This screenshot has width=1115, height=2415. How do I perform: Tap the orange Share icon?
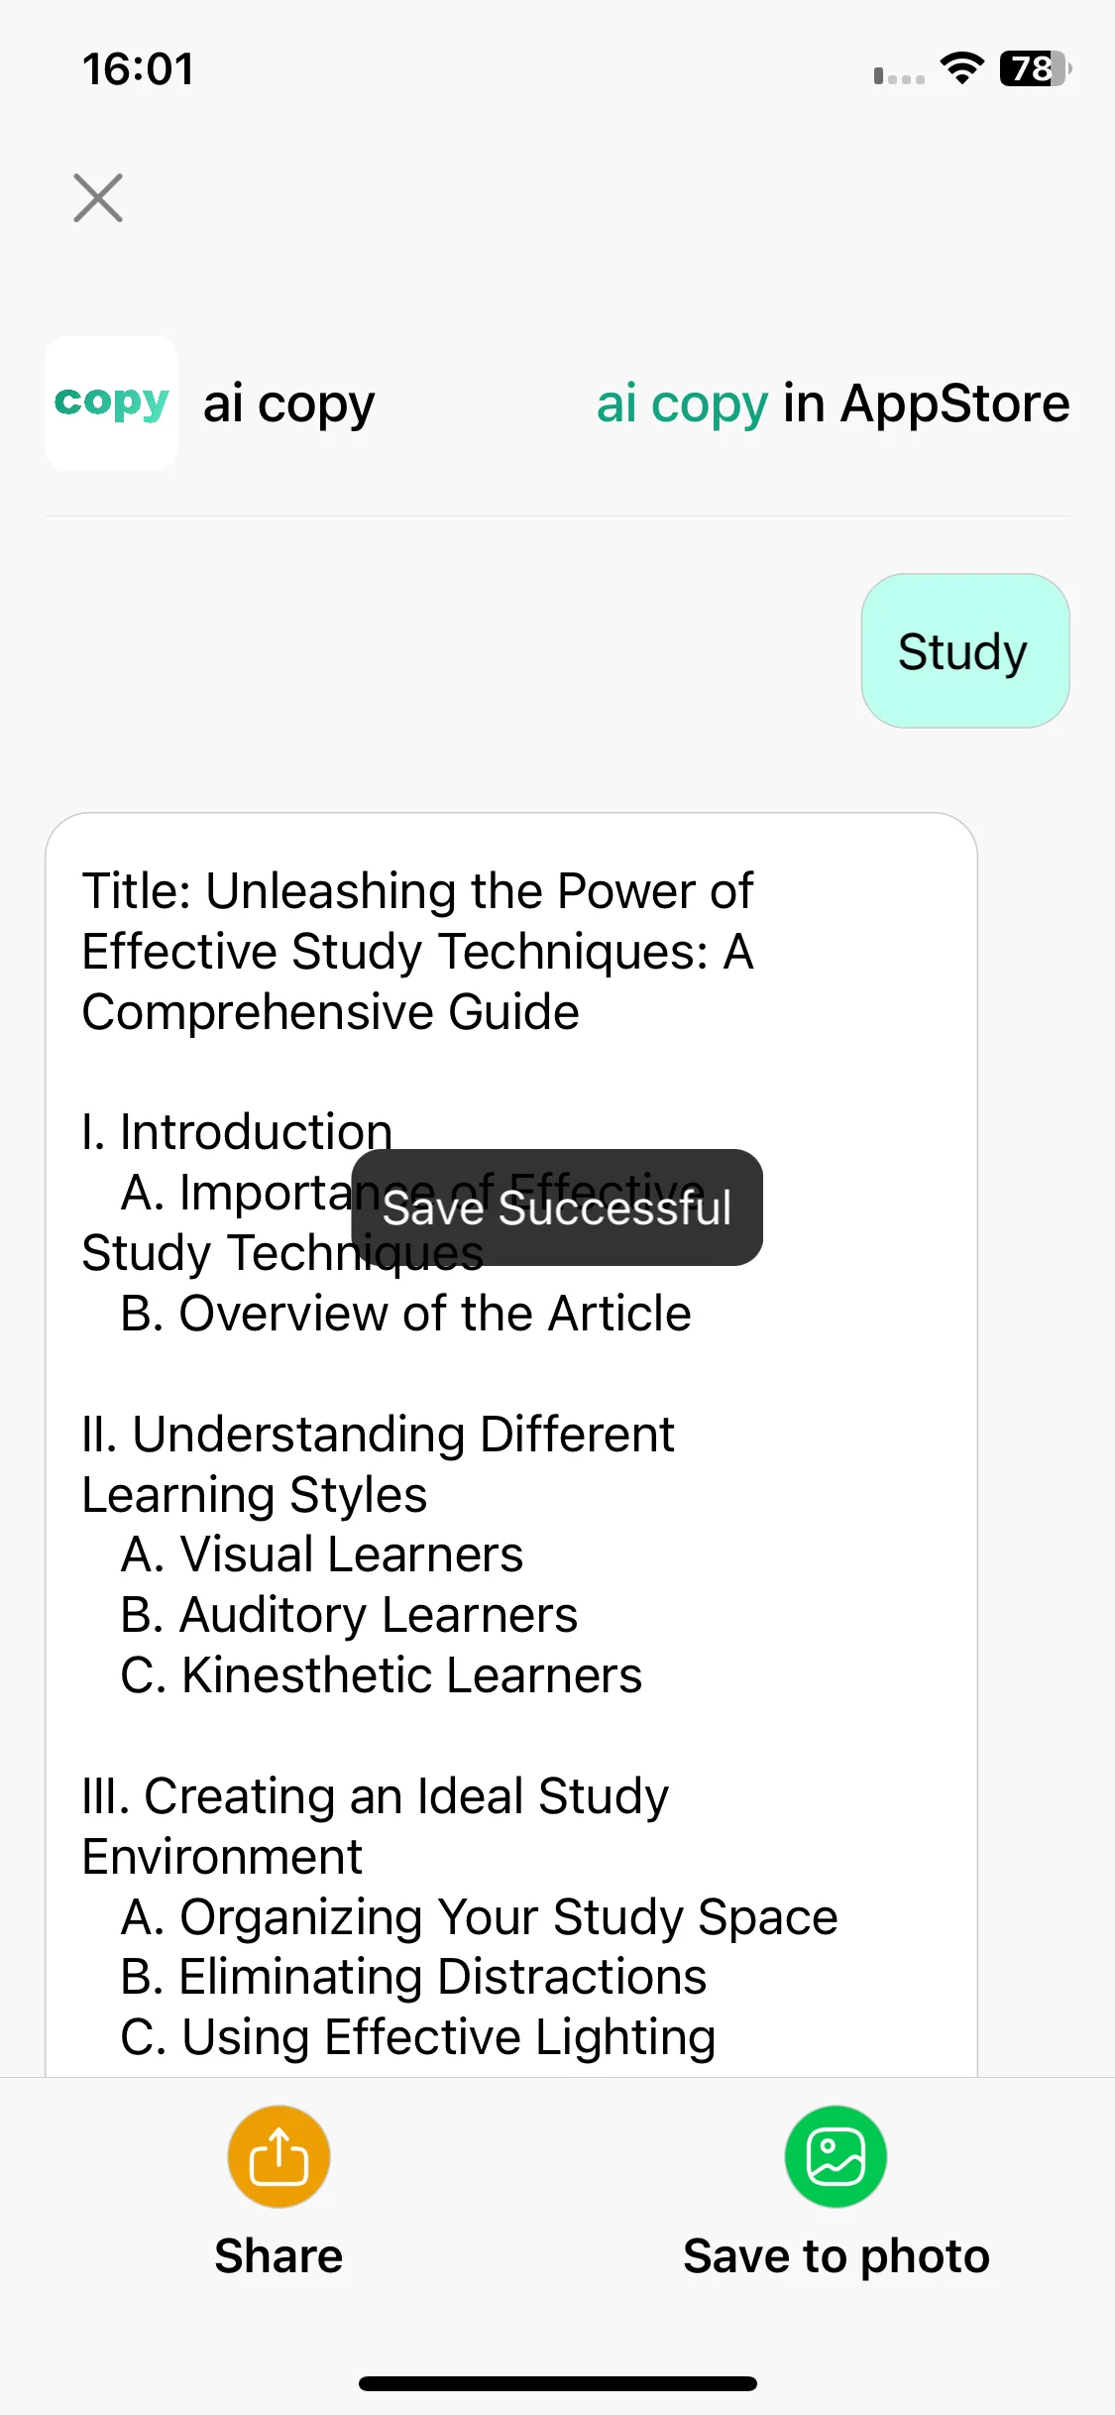click(279, 2156)
